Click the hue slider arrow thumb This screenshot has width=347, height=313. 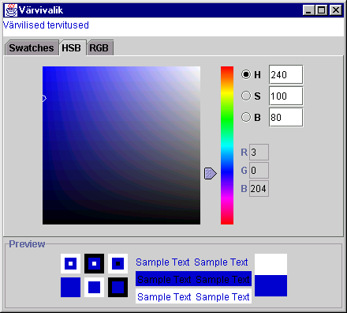(211, 173)
